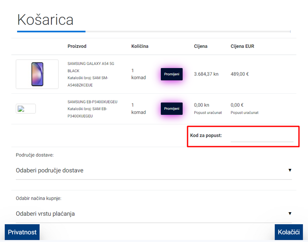This screenshot has width=308, height=242.
Task: Open the Odaberi područje dostave dropdown
Action: (154, 170)
